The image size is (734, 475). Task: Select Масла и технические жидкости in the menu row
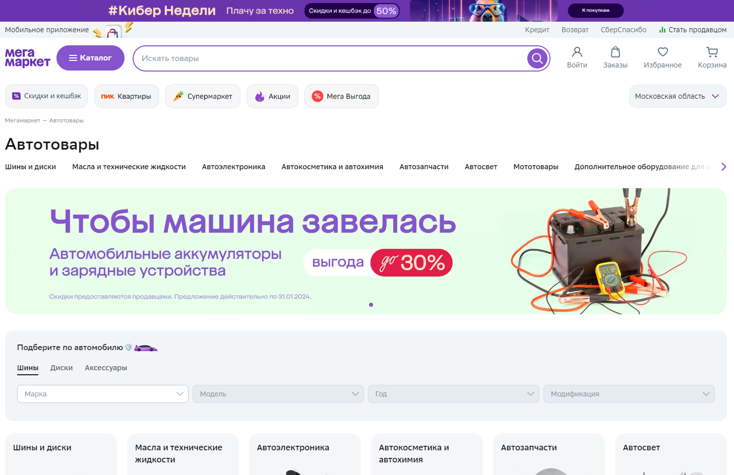click(x=129, y=167)
